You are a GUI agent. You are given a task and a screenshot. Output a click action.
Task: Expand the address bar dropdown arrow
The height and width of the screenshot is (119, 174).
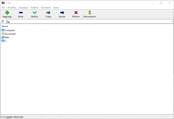[x=172, y=21]
